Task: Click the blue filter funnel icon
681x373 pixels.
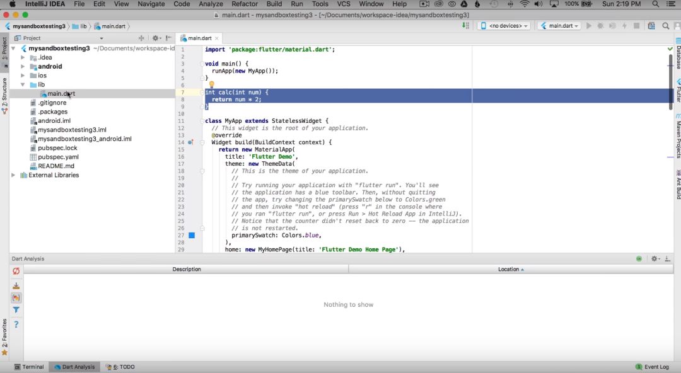Action: [16, 310]
